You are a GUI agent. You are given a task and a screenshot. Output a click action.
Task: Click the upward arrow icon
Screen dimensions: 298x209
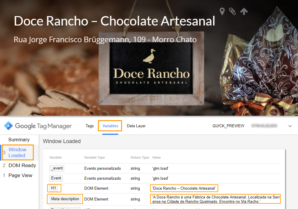click(244, 11)
